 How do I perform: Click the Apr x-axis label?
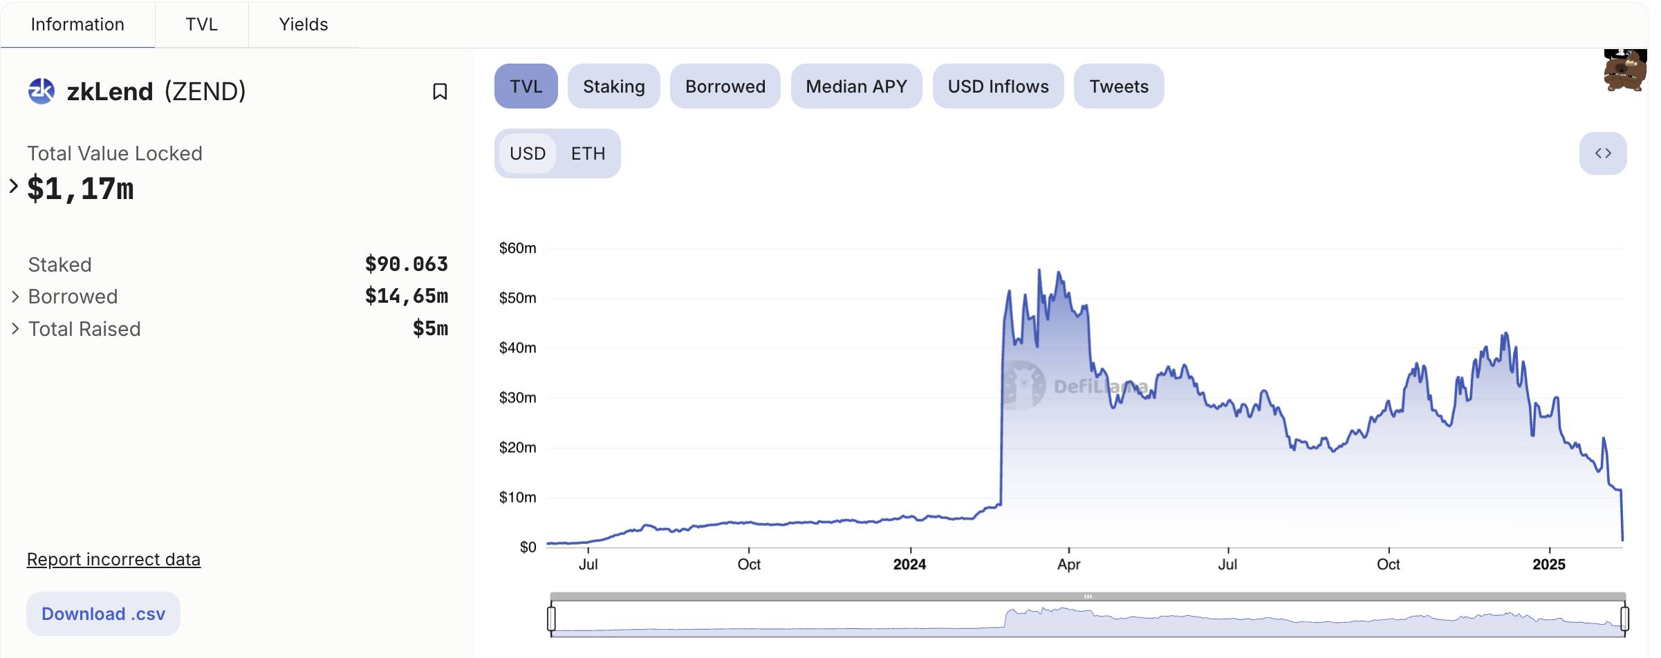(1068, 565)
